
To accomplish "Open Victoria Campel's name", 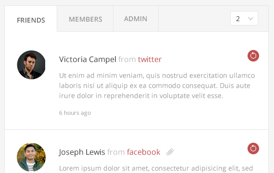I will (87, 60).
